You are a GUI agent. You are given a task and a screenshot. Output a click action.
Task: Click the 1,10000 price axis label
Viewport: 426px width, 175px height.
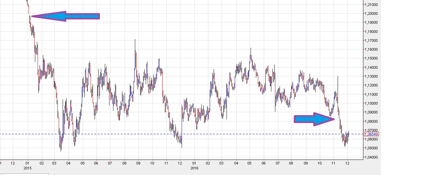(371, 103)
